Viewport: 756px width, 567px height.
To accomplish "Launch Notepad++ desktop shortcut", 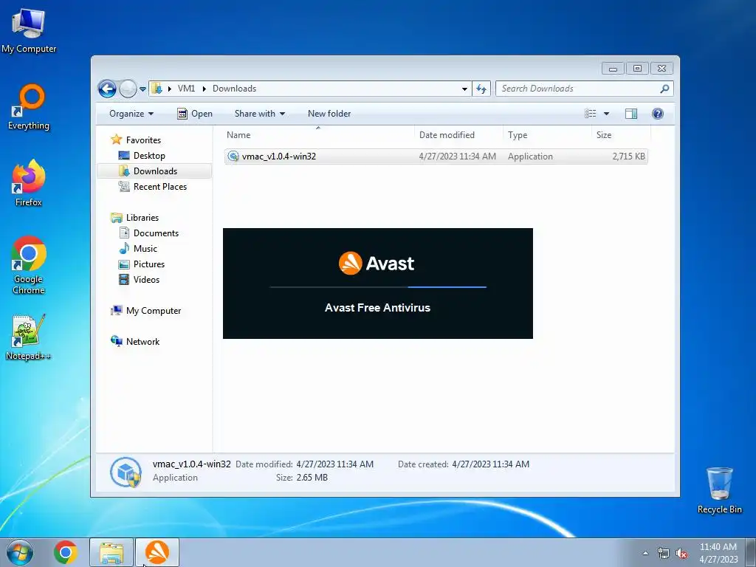I will (28, 337).
